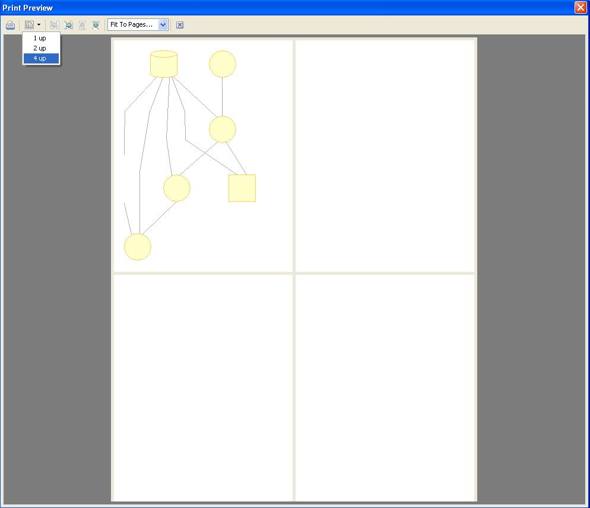Click the close preview toolbar icon
This screenshot has width=590, height=508.
click(x=180, y=25)
